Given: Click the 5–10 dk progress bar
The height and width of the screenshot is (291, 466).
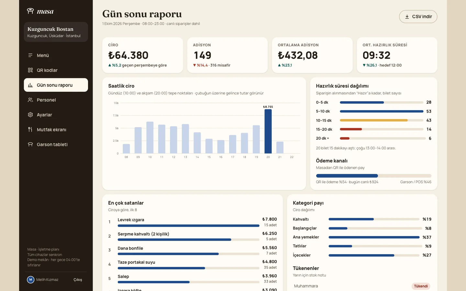Looking at the screenshot, I should 382,111.
